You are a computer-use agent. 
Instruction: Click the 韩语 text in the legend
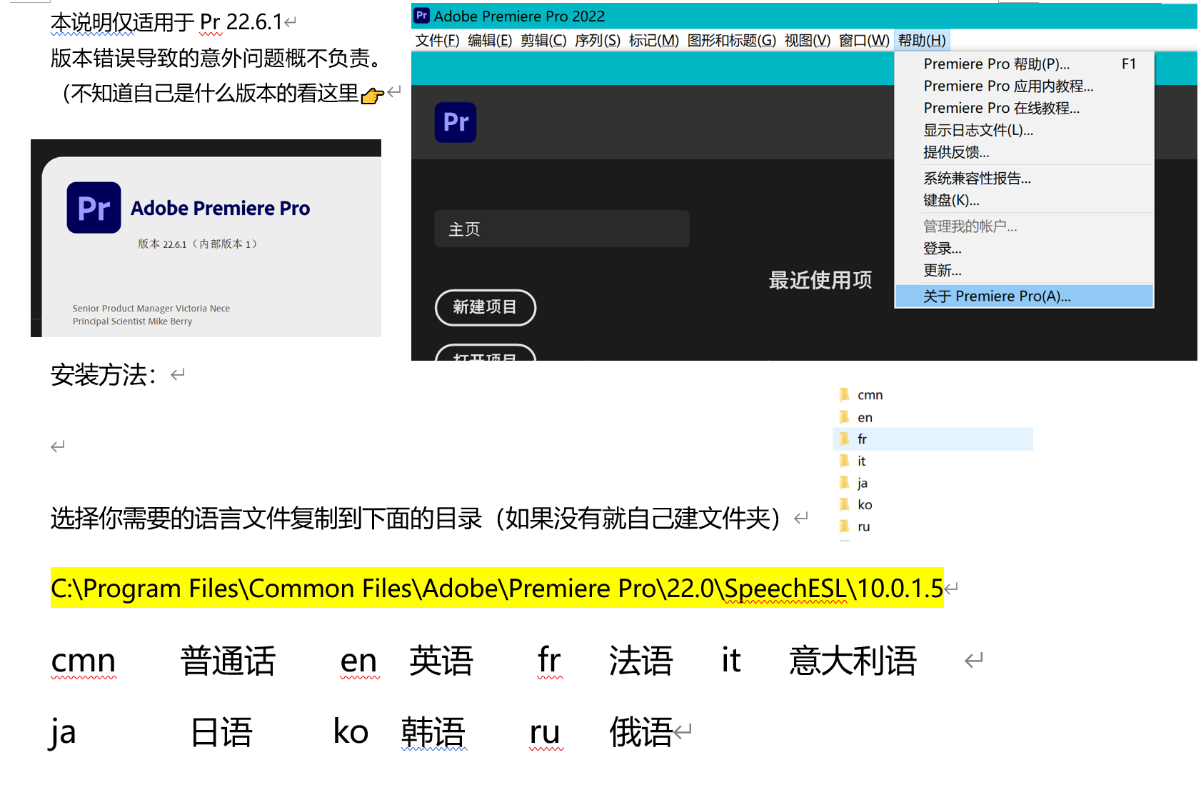point(433,733)
